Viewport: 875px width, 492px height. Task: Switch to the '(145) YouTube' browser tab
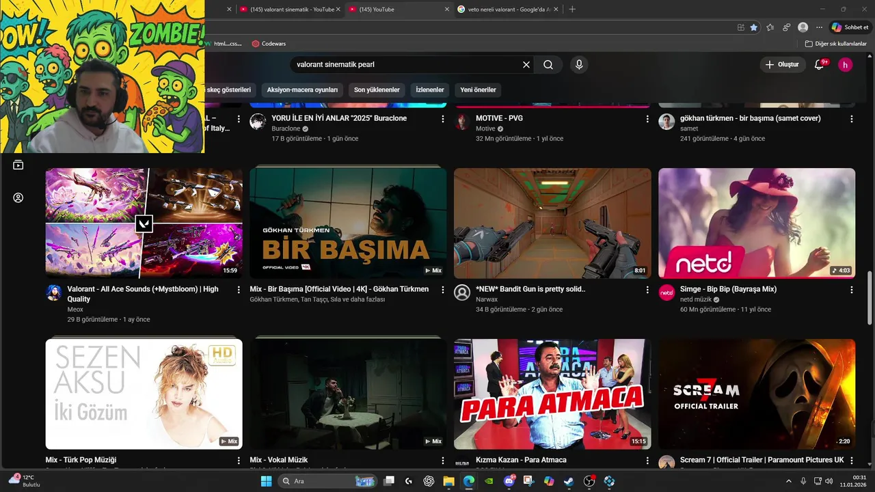[x=398, y=9]
